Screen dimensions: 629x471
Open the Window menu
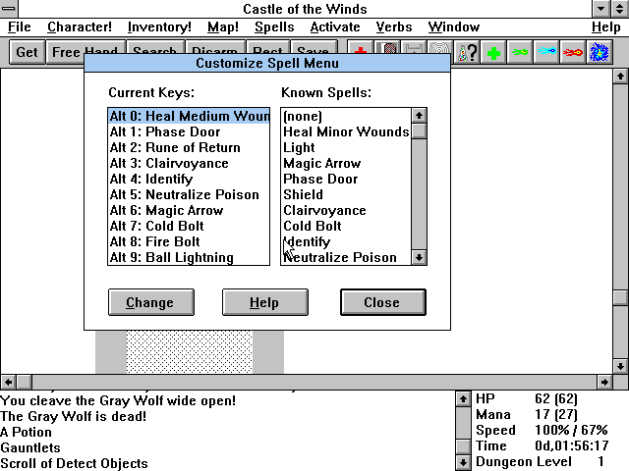pyautogui.click(x=454, y=27)
